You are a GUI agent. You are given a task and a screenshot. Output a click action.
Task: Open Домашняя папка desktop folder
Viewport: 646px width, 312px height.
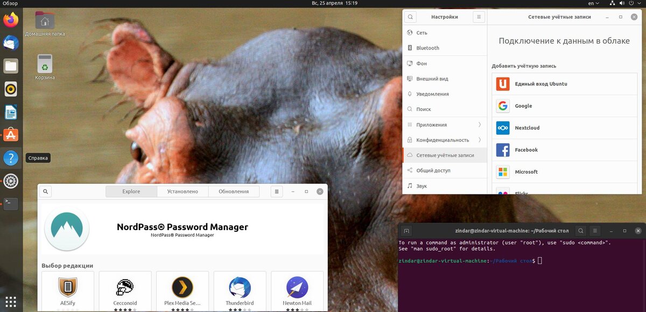(45, 24)
